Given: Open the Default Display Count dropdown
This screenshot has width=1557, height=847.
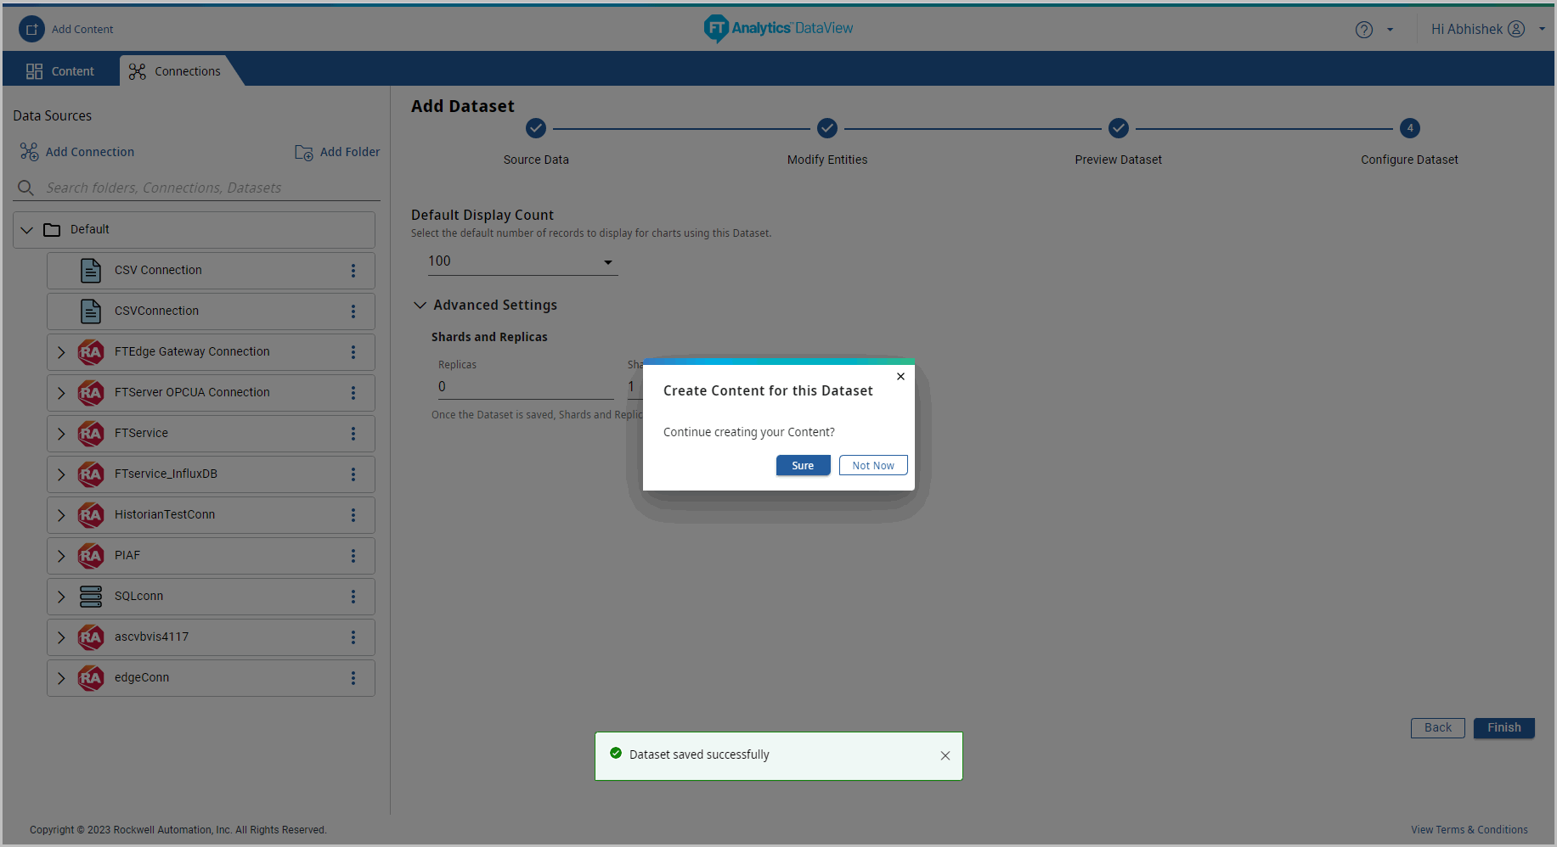Looking at the screenshot, I should click(x=522, y=261).
